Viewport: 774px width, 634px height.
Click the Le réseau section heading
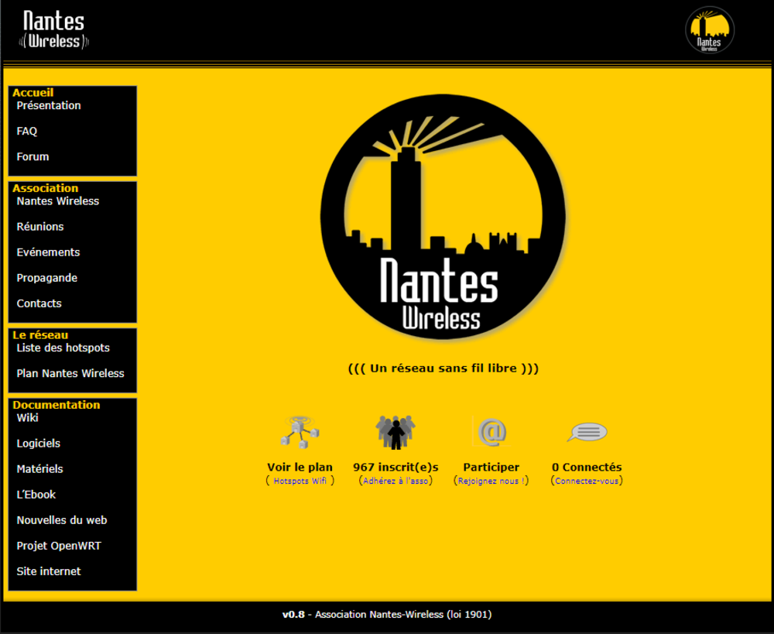(40, 334)
